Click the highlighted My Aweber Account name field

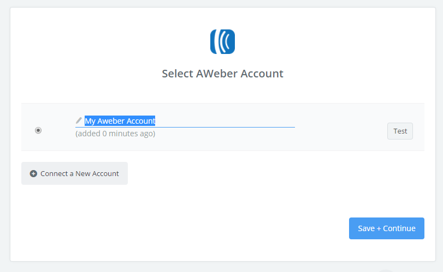pyautogui.click(x=185, y=121)
